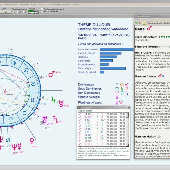Click Neptune glyph in Planète(s) d'appel row
This screenshot has width=170, height=170.
pos(121,103)
